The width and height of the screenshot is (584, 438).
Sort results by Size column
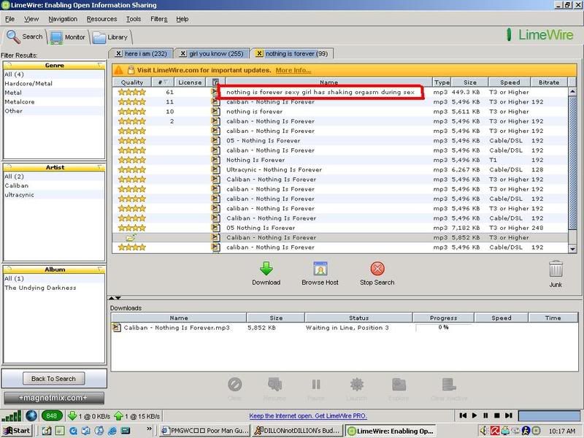pyautogui.click(x=469, y=82)
